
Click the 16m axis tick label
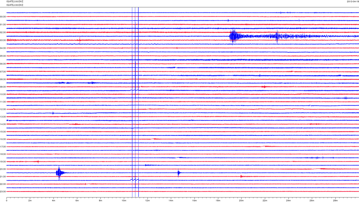point(194,201)
